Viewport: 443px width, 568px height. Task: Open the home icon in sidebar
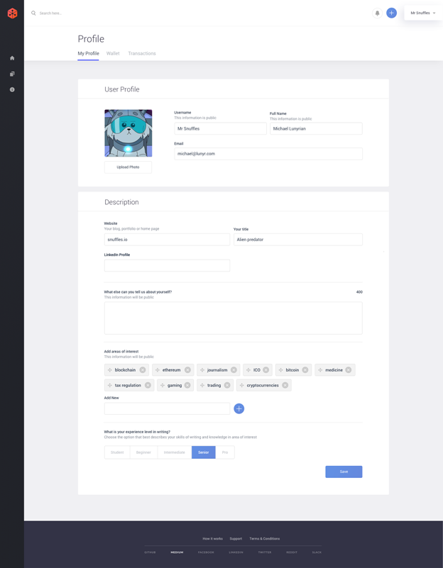pos(12,58)
